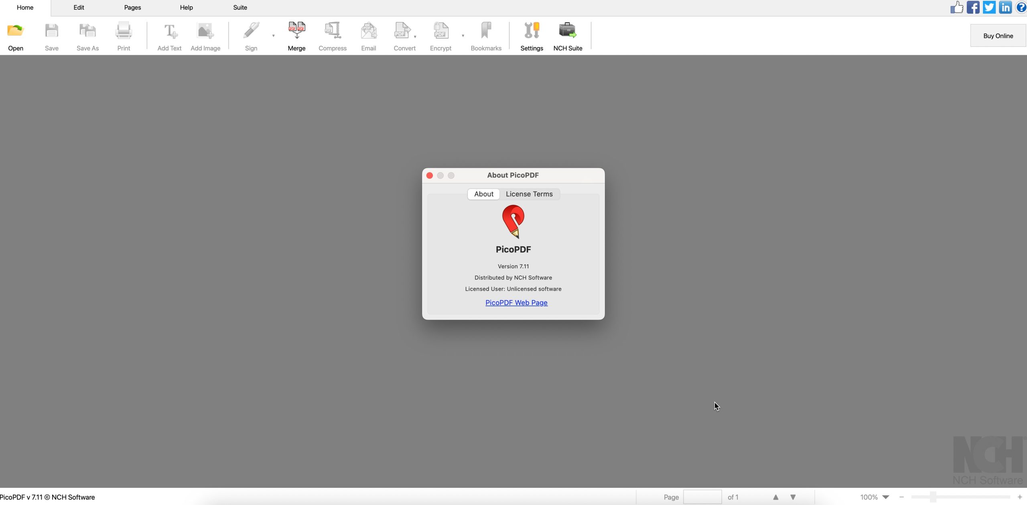Select the License Terms tab
This screenshot has width=1027, height=505.
coord(529,194)
